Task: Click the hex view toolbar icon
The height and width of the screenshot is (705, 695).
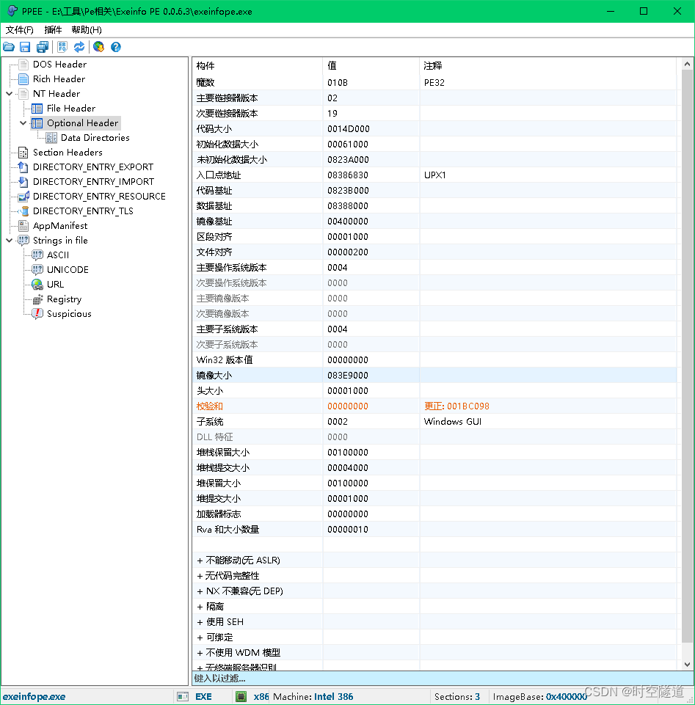Action: point(62,47)
